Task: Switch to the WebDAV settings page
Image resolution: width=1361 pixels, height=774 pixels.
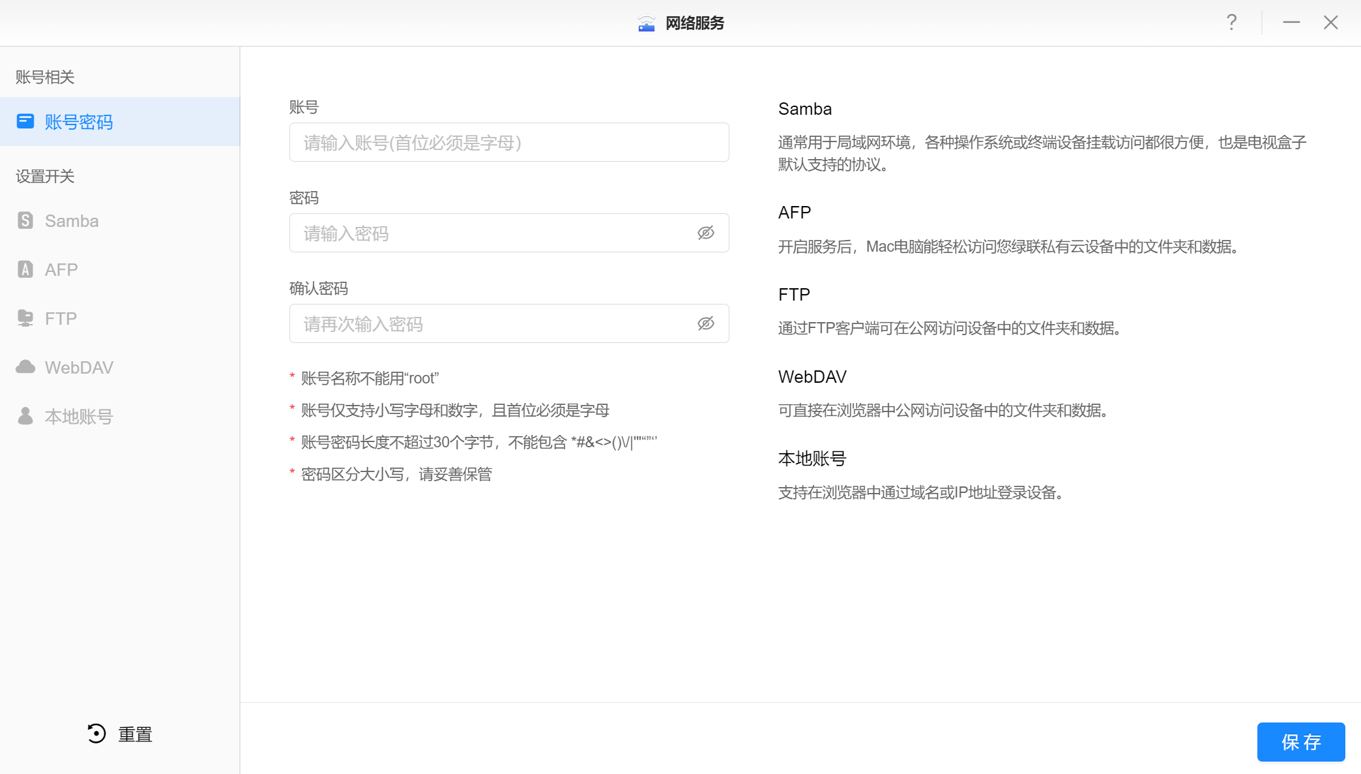Action: 79,368
